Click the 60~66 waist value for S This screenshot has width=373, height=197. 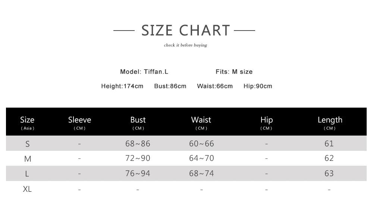pyautogui.click(x=201, y=143)
